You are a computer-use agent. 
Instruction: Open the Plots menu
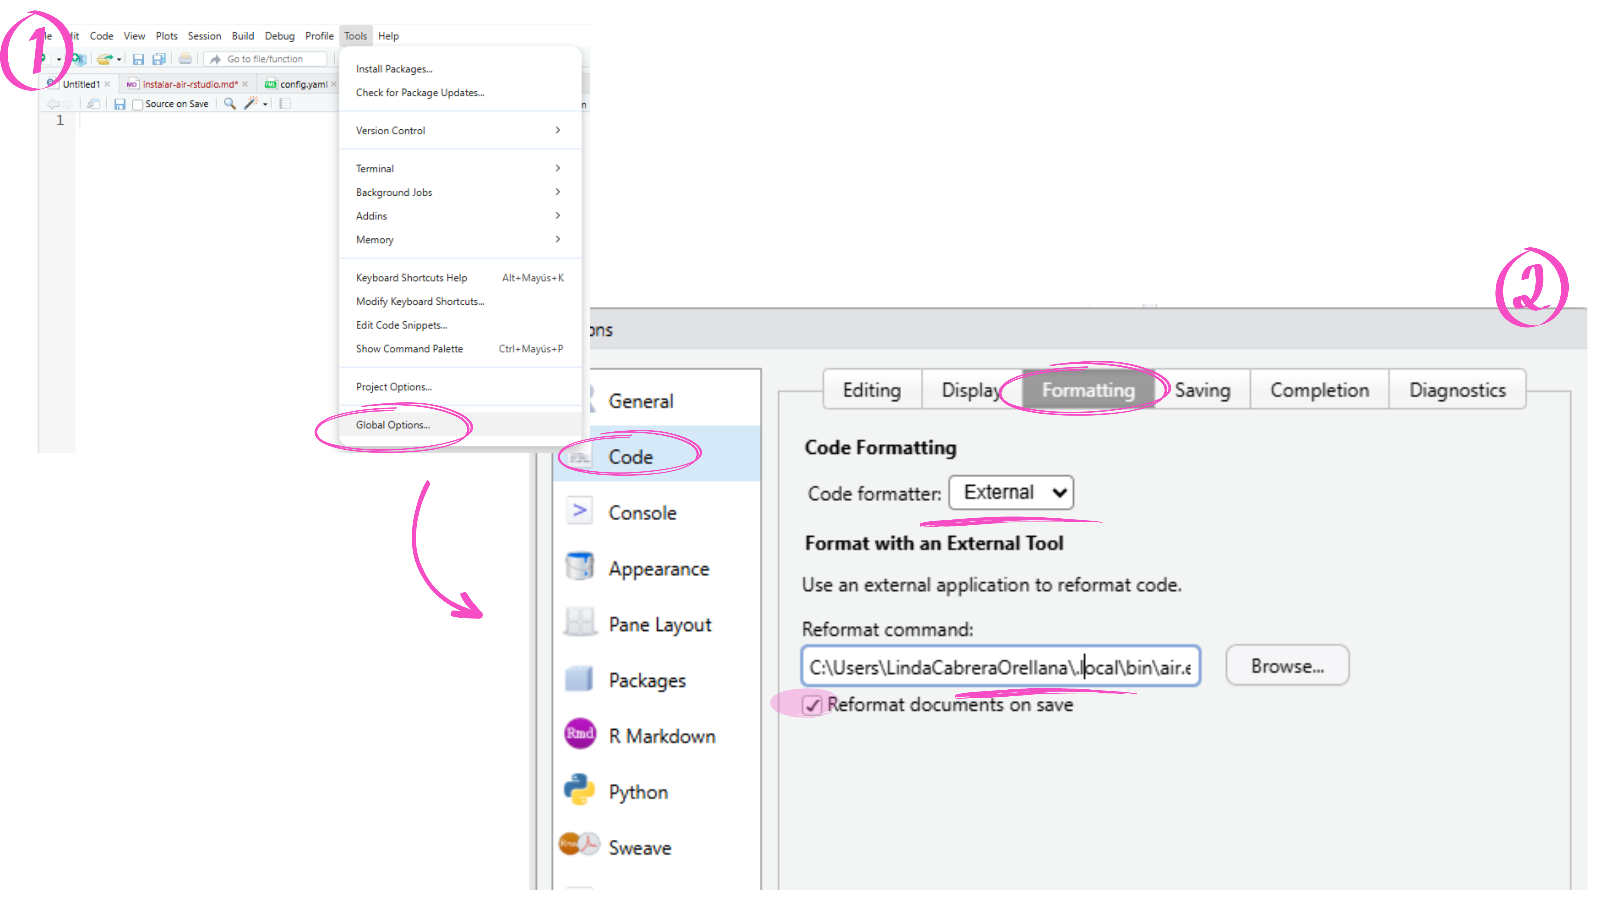(166, 36)
